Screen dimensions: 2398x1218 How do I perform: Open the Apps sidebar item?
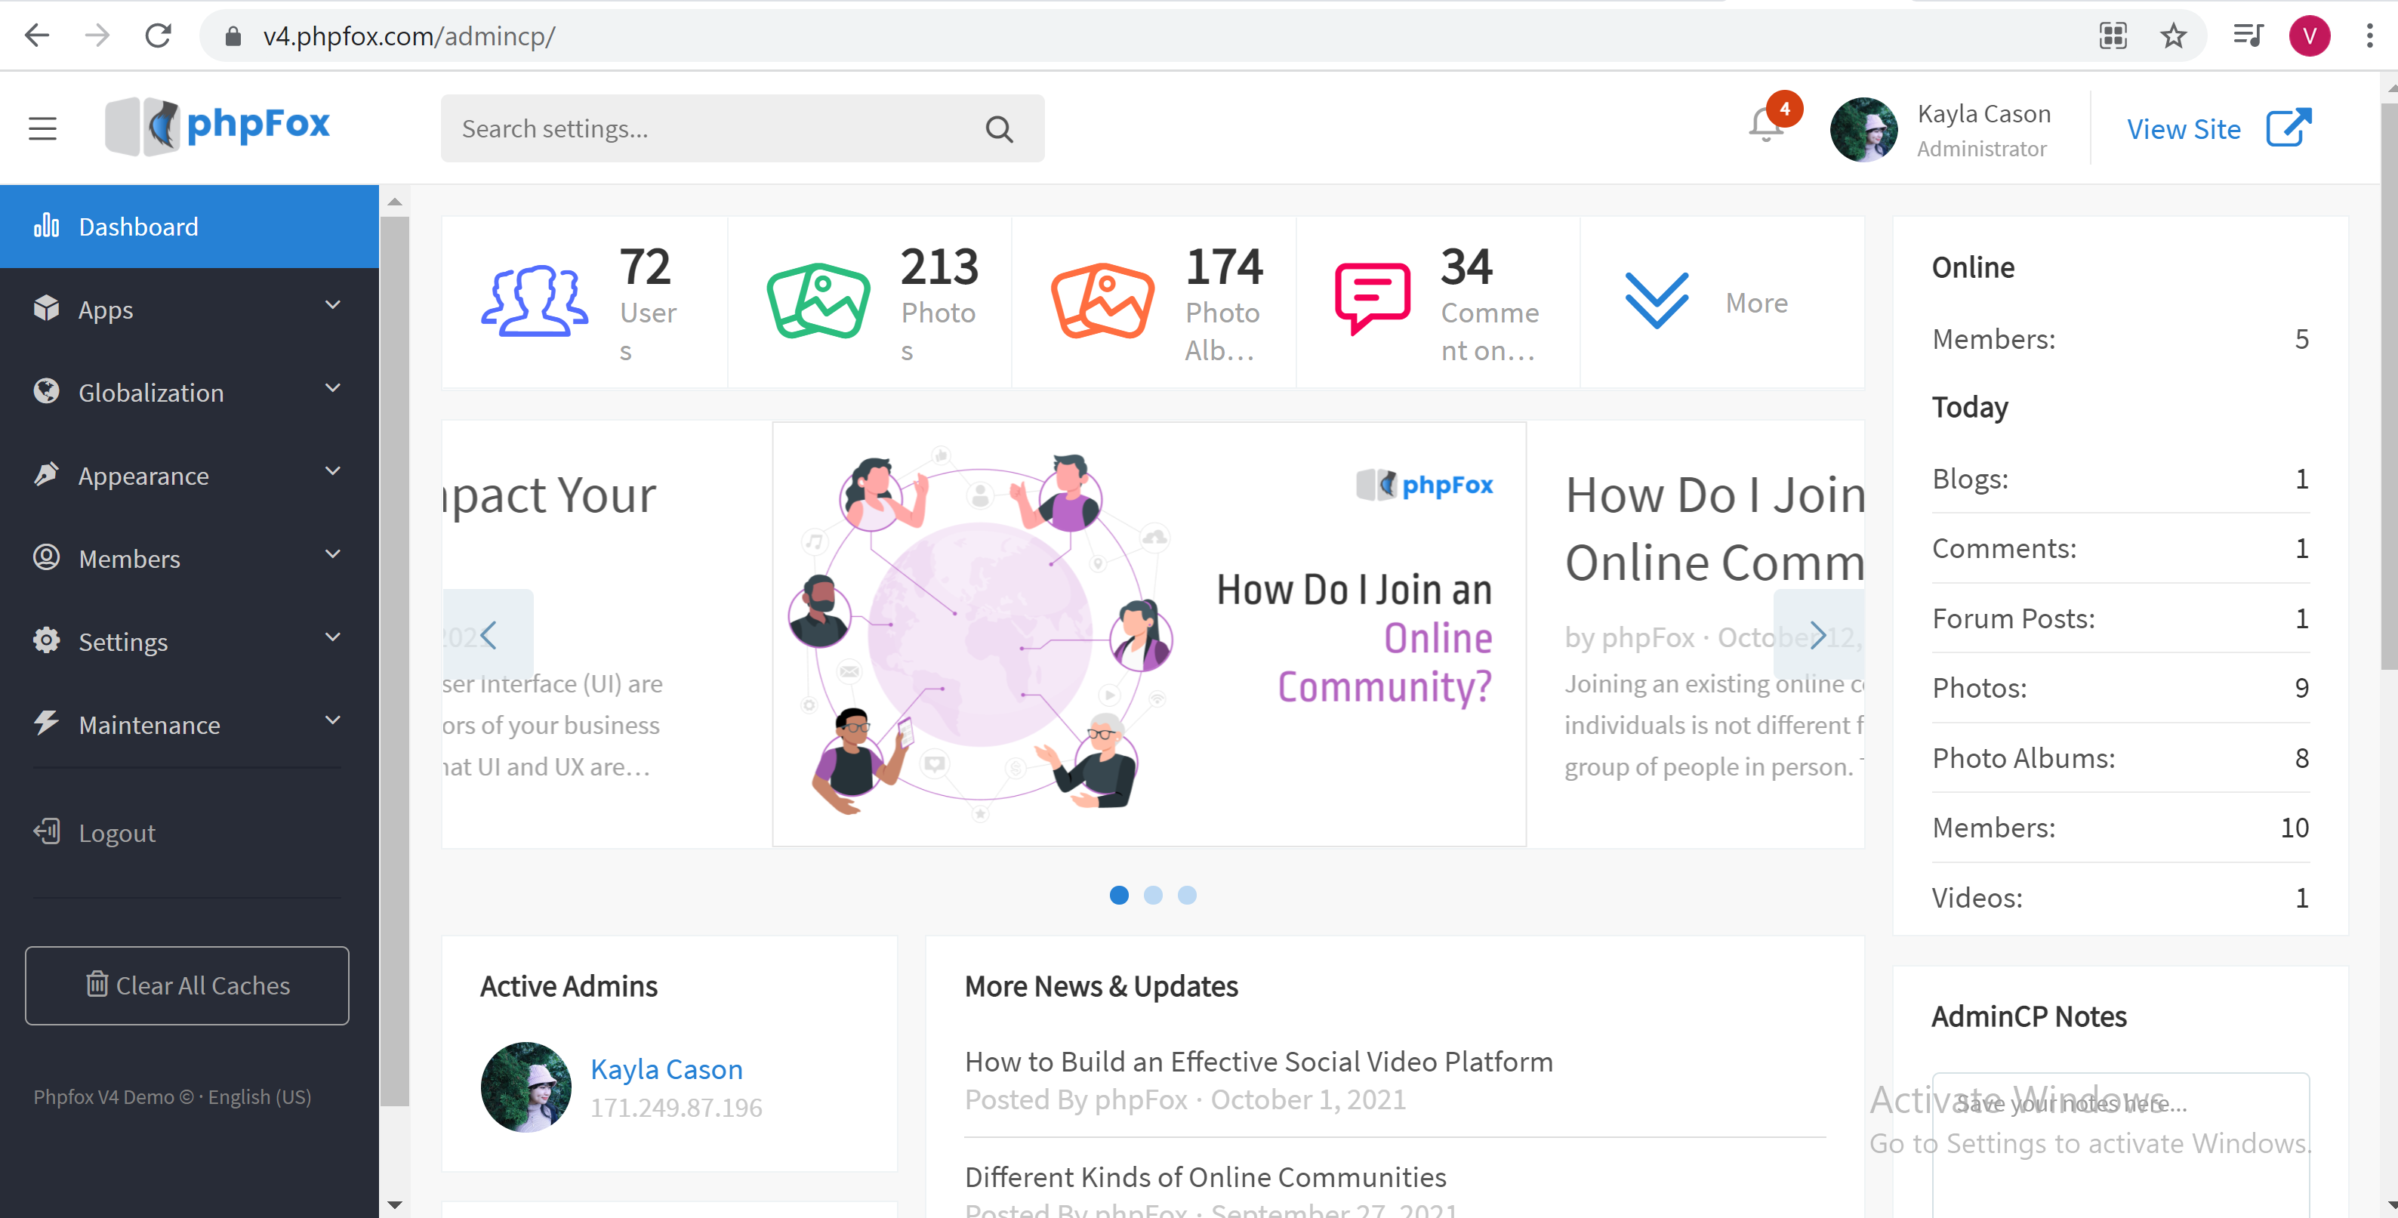[189, 309]
